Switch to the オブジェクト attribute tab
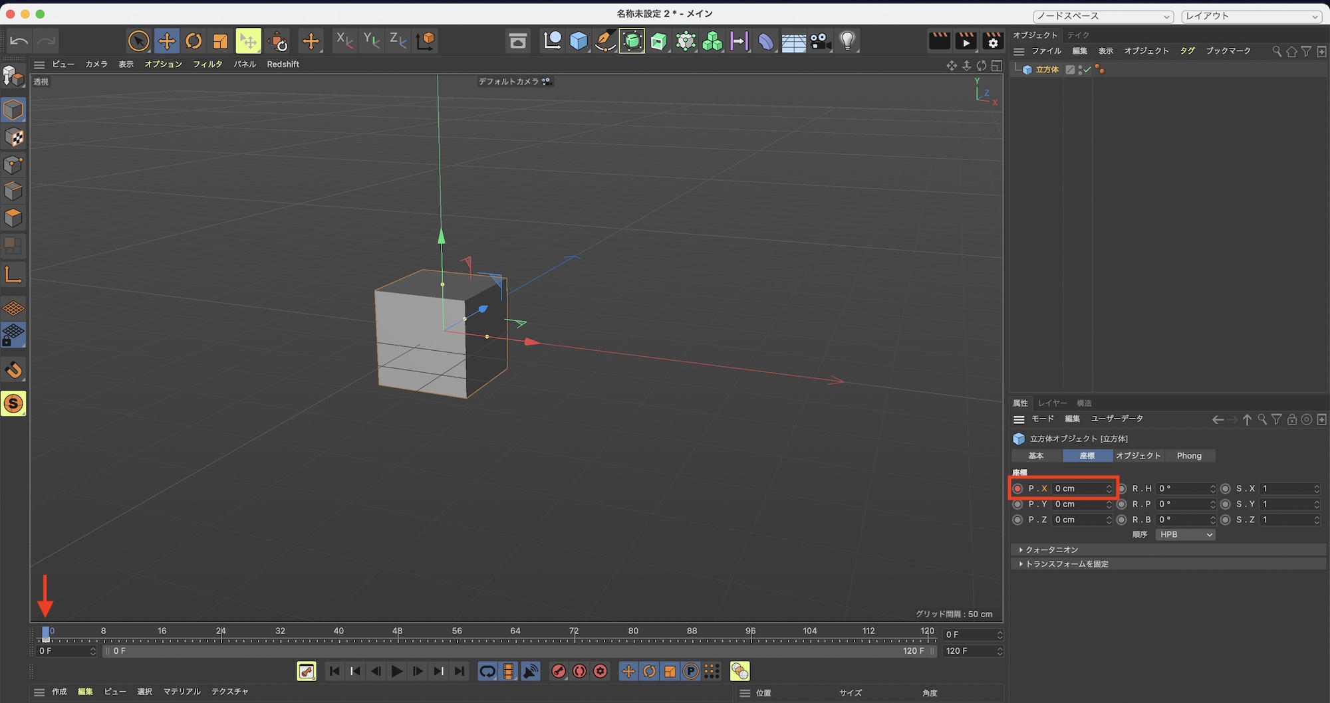1330x703 pixels. pos(1138,456)
